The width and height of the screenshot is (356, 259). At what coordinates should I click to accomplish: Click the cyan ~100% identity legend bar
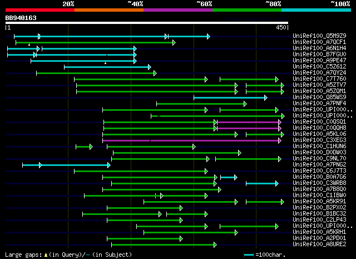tap(317, 10)
